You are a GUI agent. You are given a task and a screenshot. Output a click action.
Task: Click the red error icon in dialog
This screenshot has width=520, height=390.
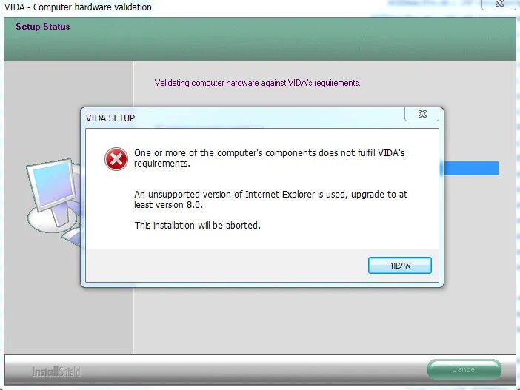[116, 159]
